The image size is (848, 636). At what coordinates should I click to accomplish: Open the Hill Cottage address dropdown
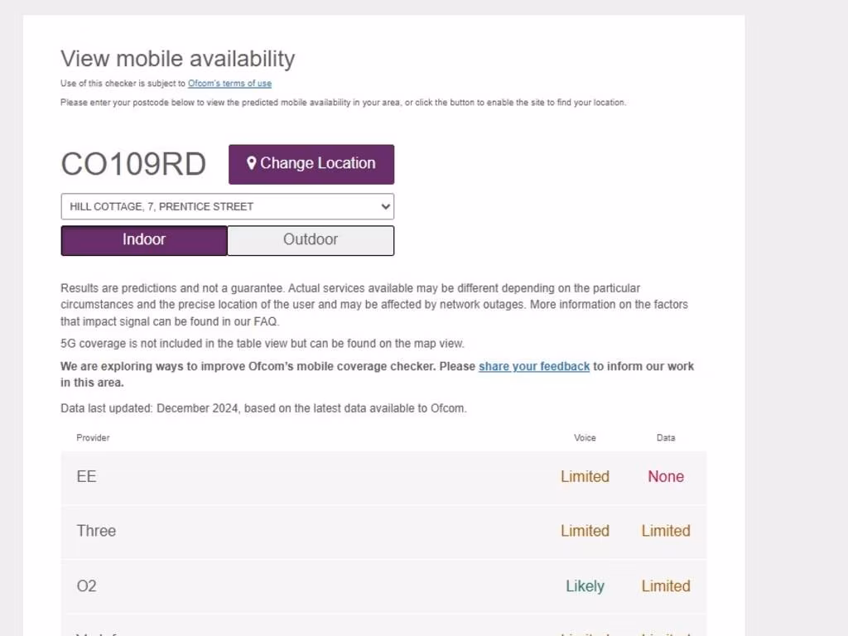[x=227, y=206]
